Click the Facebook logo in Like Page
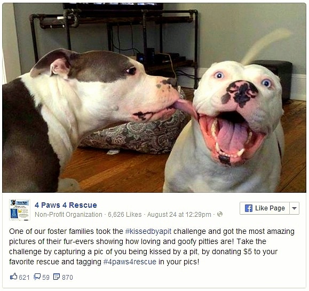The width and height of the screenshot is (309, 291). [x=249, y=208]
